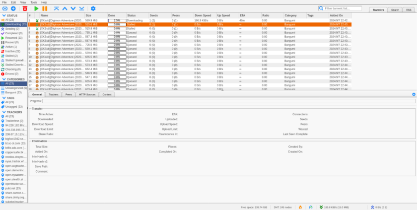
Task: Open the File menu
Action: point(4,2)
